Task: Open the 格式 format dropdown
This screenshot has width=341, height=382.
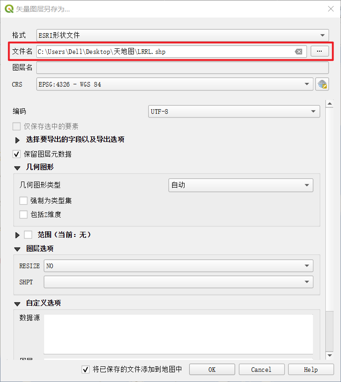Action: [x=182, y=35]
